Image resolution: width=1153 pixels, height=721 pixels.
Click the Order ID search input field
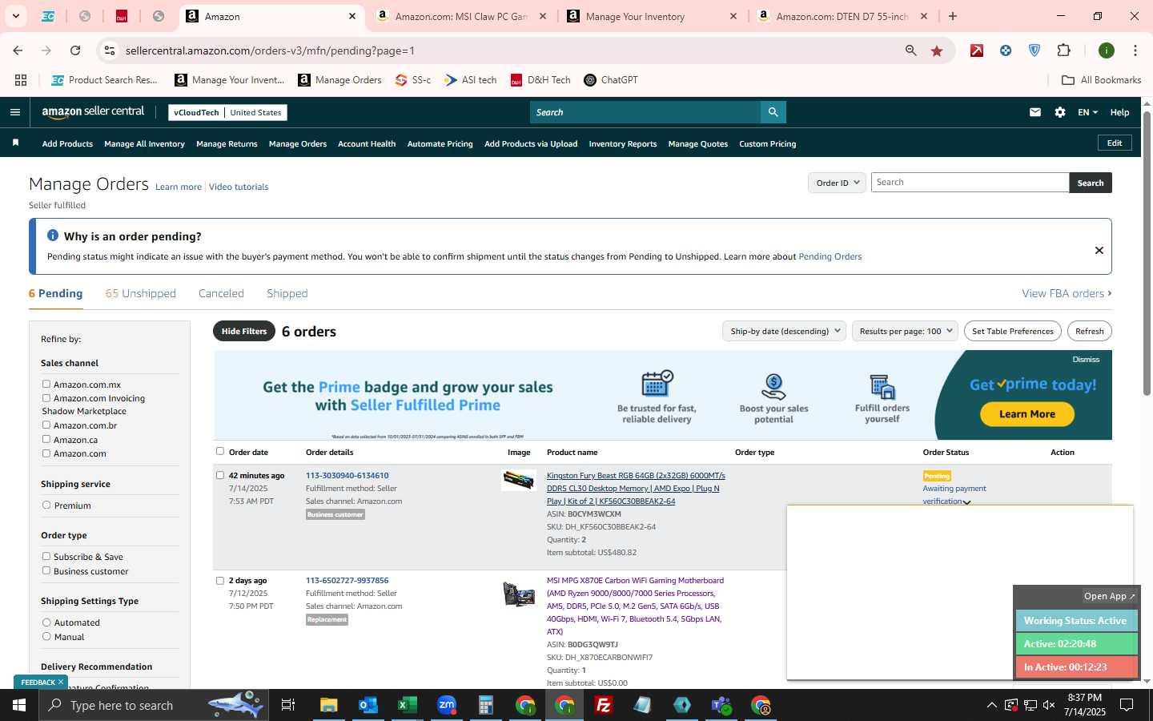[x=970, y=183]
